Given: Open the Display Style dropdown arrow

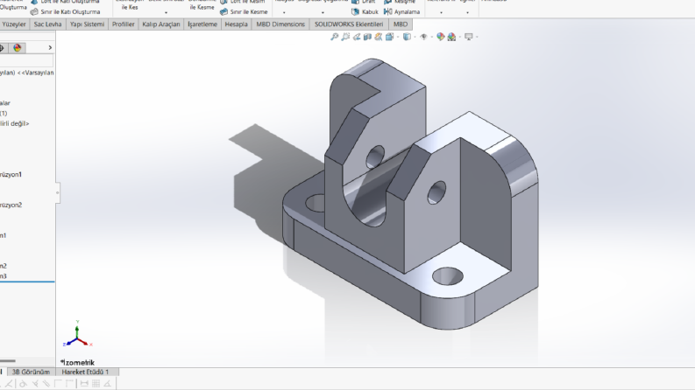Looking at the screenshot, I should click(415, 37).
